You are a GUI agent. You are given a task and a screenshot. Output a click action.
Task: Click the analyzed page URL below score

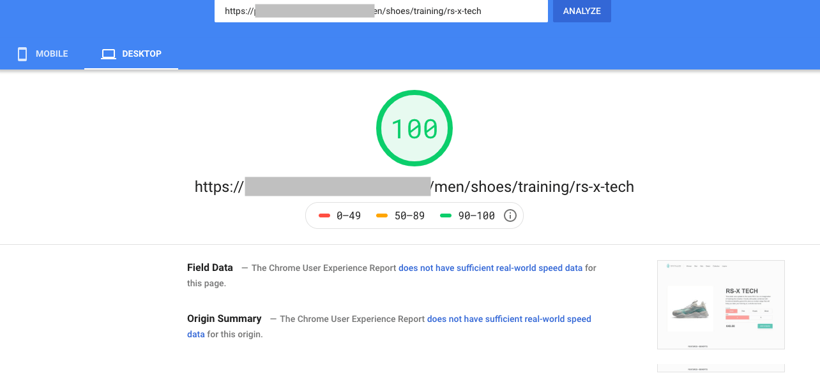click(x=414, y=187)
